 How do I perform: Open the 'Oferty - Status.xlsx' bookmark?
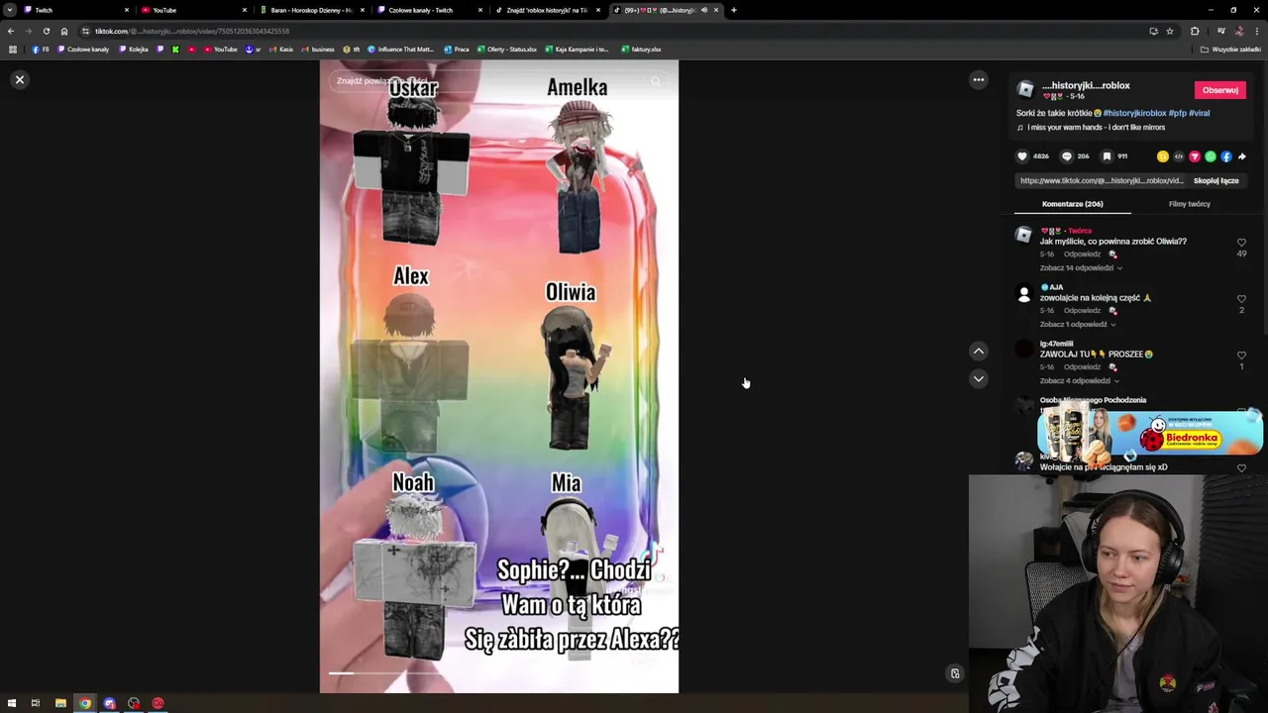pyautogui.click(x=506, y=49)
